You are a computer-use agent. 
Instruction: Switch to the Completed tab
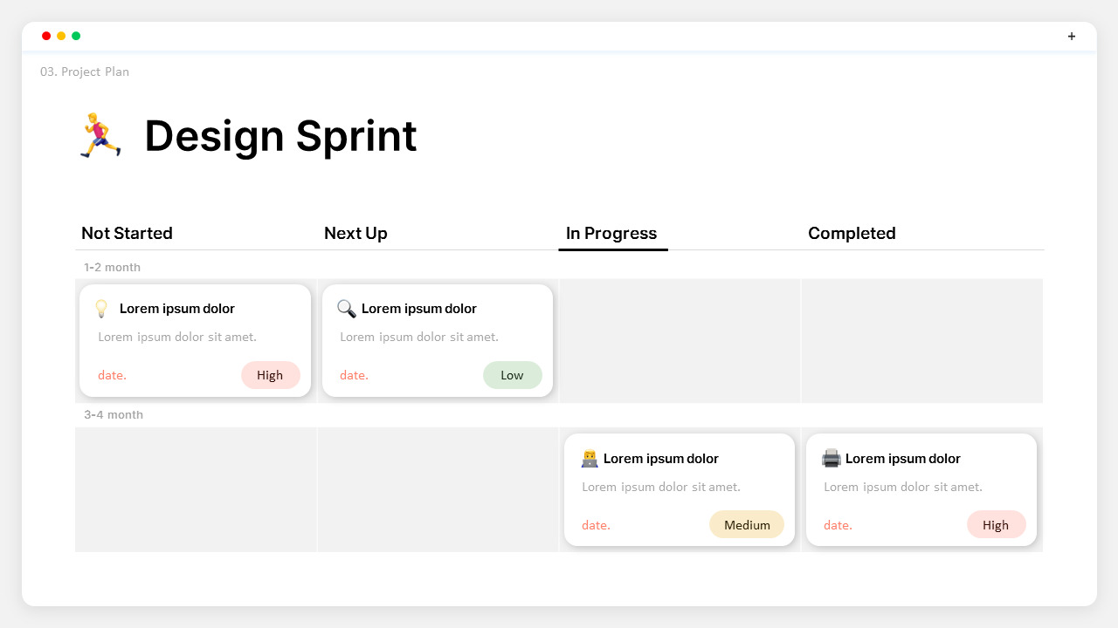[x=852, y=233]
